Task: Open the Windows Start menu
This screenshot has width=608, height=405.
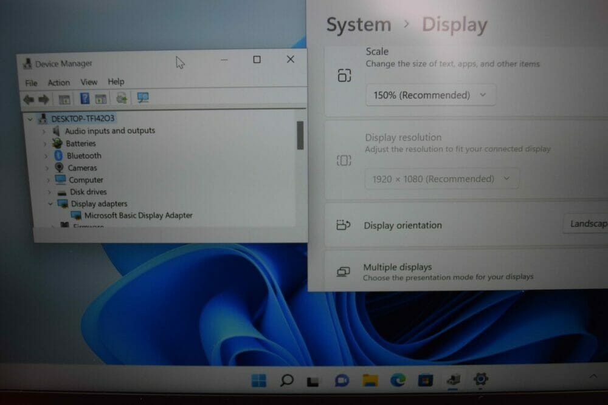Action: click(258, 380)
